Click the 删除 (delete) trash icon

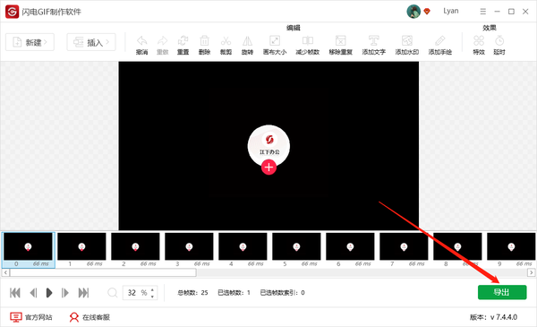tap(204, 41)
